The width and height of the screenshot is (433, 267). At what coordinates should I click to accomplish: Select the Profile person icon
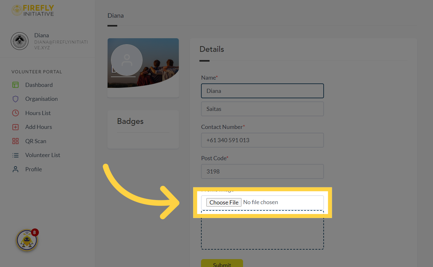click(15, 169)
